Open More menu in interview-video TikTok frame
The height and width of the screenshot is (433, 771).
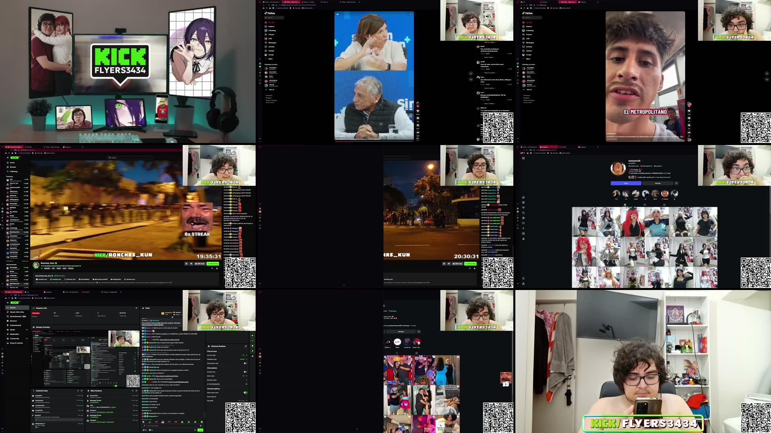(x=269, y=59)
